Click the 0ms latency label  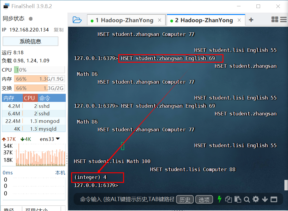[8, 173]
